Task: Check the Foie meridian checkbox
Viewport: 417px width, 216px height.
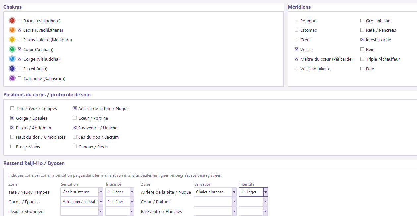Action: (362, 69)
